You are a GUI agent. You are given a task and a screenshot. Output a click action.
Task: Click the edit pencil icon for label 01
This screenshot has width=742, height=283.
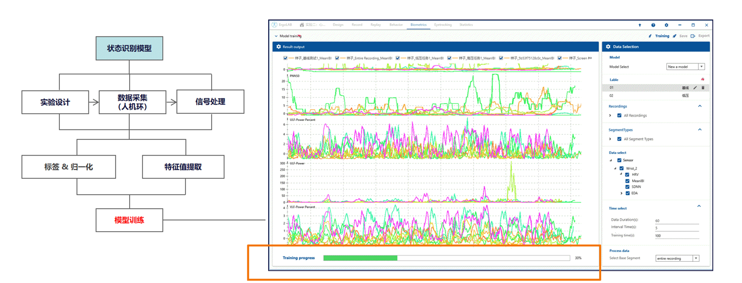tap(695, 87)
